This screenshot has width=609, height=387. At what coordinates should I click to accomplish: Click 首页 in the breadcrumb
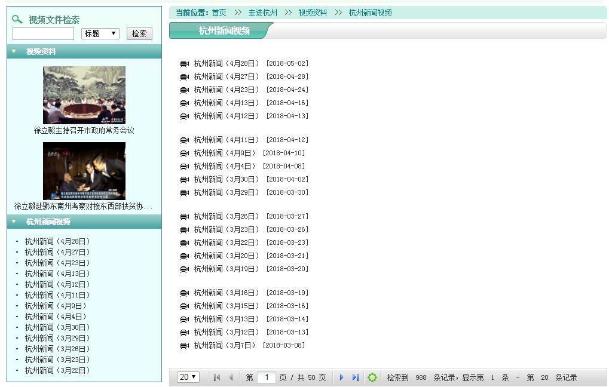coord(219,13)
